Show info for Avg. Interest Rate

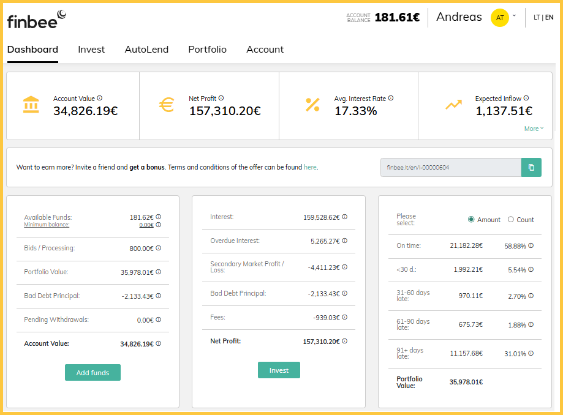(391, 98)
